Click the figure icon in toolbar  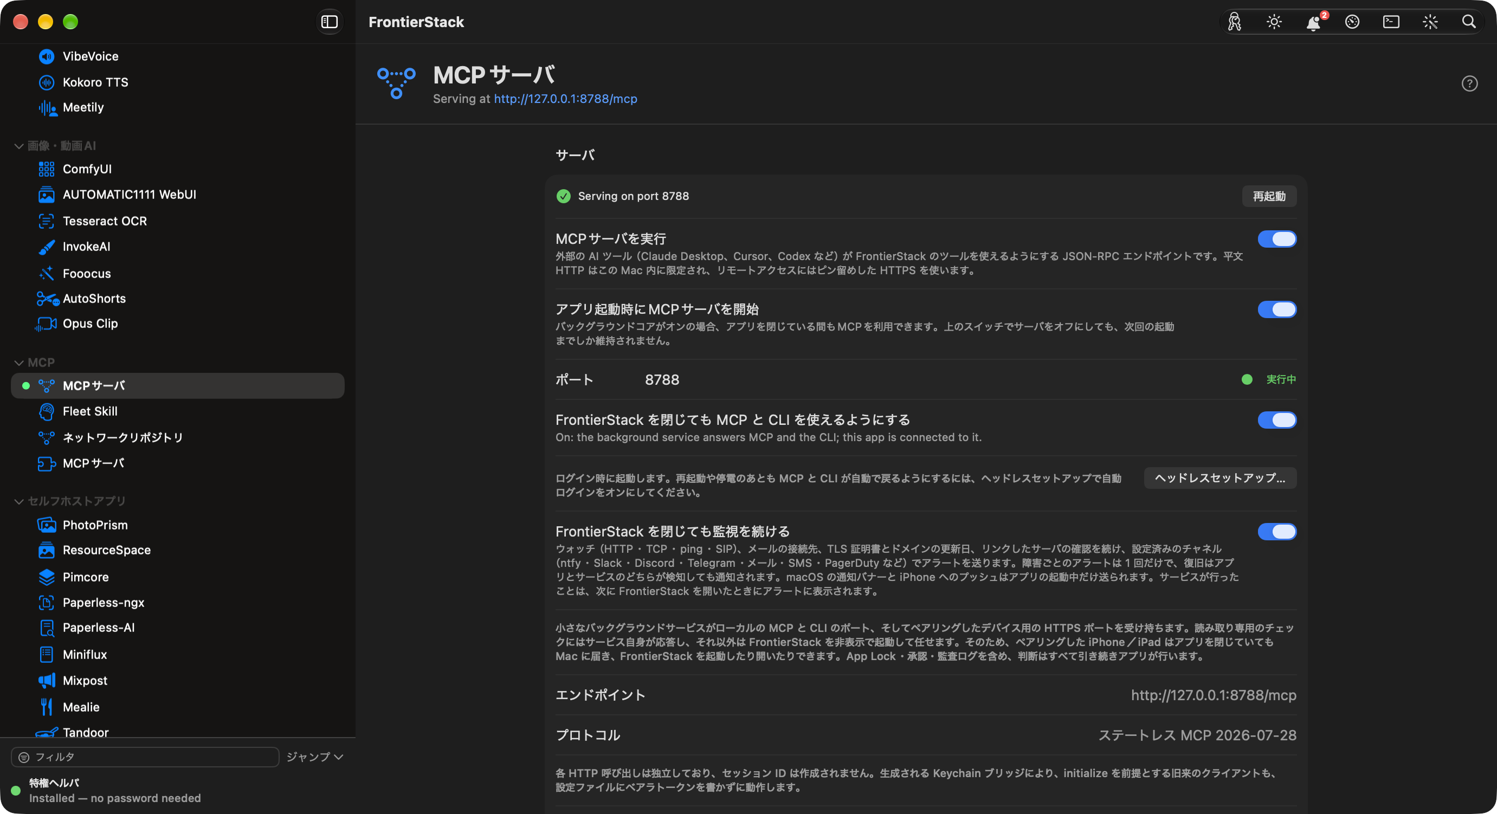click(x=1235, y=22)
